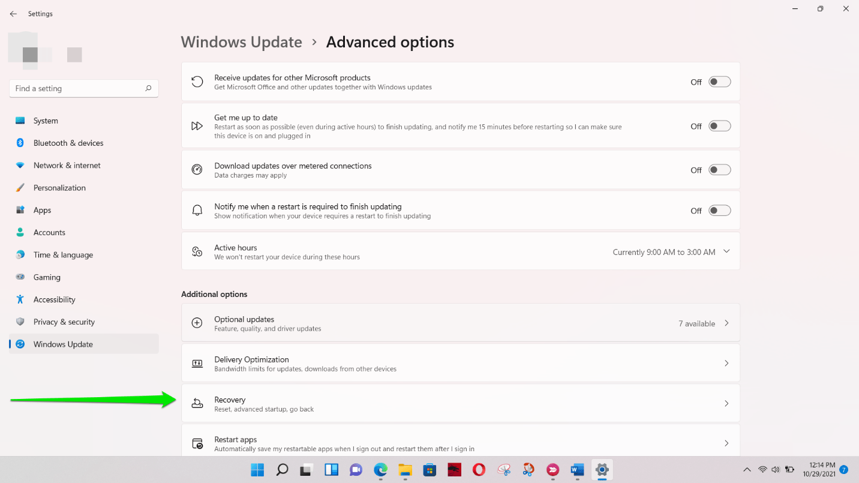The image size is (859, 483).
Task: Open Time & language settings
Action: point(63,254)
